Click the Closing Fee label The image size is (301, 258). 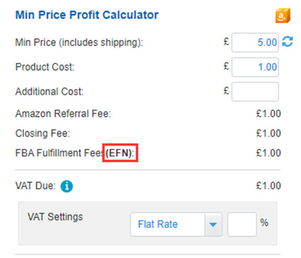point(42,133)
